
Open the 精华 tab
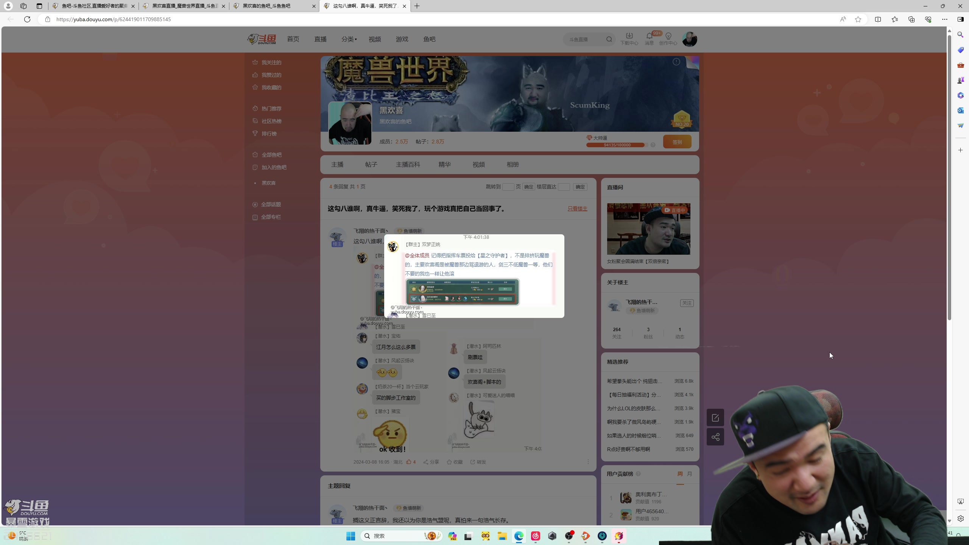point(444,165)
